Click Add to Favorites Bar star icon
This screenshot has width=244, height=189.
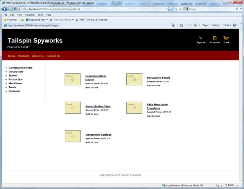(x=22, y=20)
